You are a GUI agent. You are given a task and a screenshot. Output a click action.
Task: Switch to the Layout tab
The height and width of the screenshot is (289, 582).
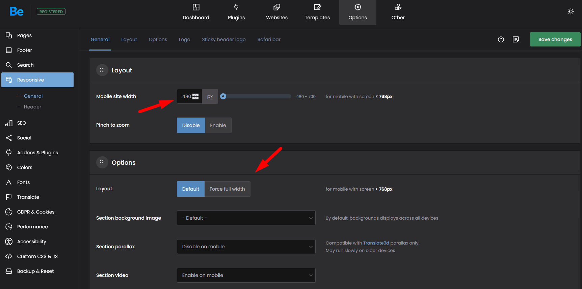click(129, 39)
